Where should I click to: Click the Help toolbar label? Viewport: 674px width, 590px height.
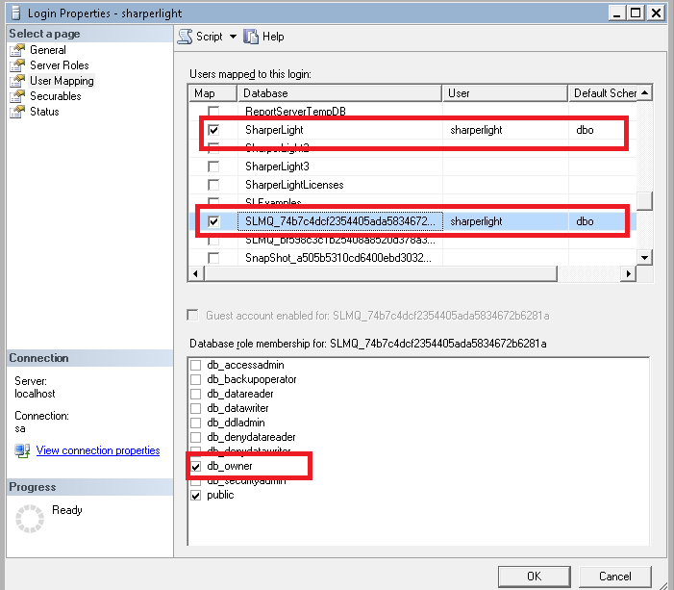(x=273, y=37)
